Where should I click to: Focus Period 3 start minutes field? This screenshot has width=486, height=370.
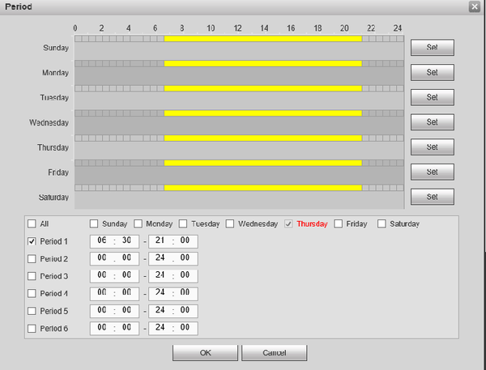coord(126,274)
